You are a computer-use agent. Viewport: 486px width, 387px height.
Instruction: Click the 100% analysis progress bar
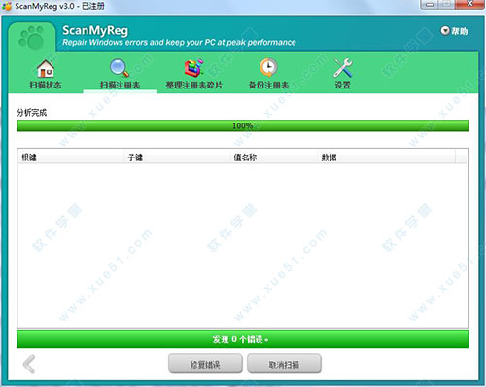[243, 125]
